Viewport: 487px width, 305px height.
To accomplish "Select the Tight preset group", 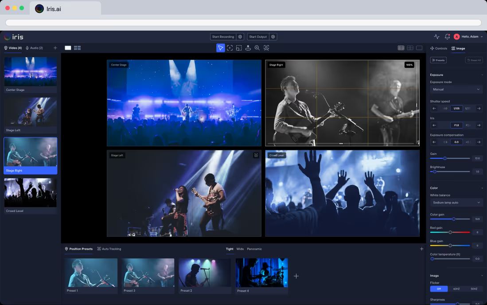I will tap(230, 249).
